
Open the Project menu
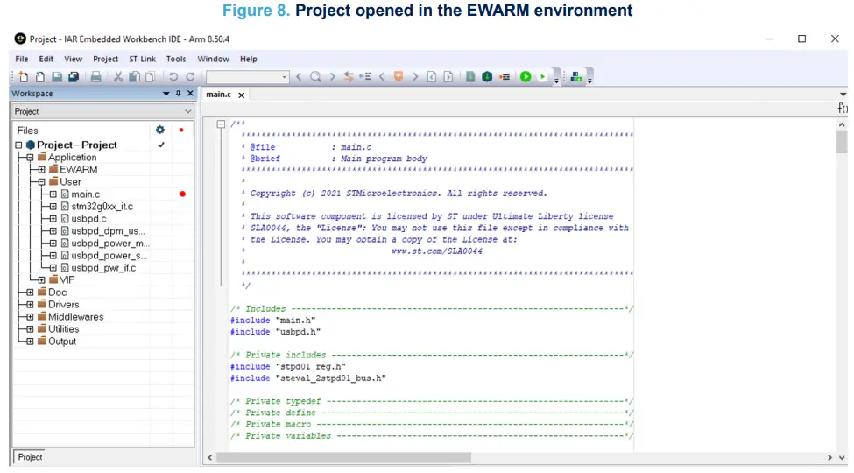(106, 59)
